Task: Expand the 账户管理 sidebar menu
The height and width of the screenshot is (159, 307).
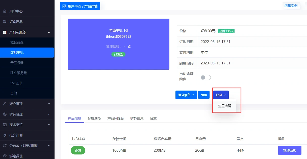Action: pyautogui.click(x=27, y=104)
